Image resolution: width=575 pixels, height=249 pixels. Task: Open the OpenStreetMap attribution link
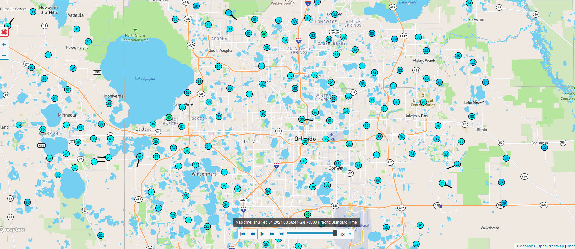point(549,246)
